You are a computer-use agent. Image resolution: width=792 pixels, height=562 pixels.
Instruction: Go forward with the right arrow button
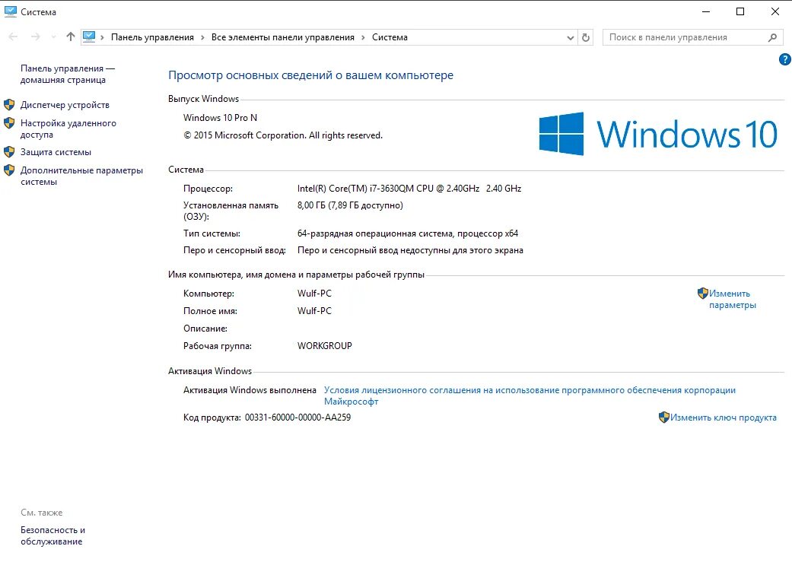coord(35,37)
